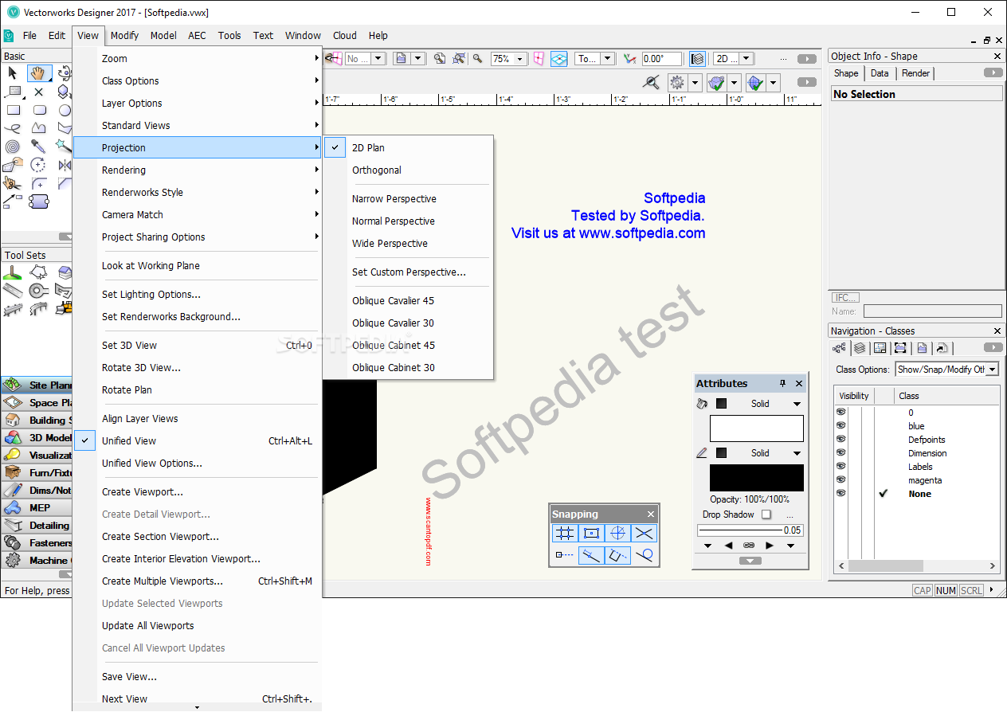Select the Fillet tool

coord(38,183)
